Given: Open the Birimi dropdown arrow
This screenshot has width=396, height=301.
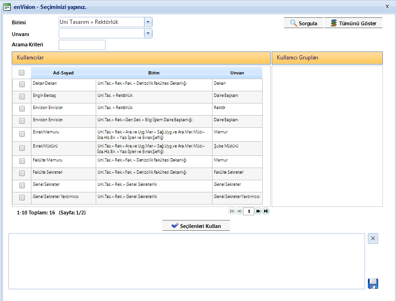Looking at the screenshot, I should 148,22.
